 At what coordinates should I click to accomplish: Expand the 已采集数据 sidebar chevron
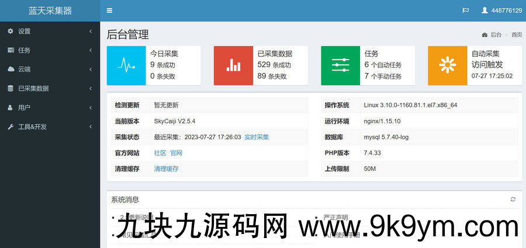(x=91, y=89)
